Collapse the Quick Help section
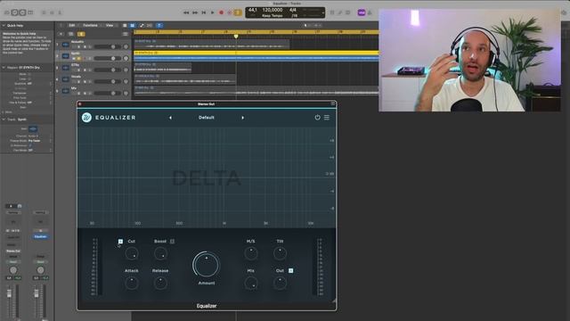Viewport: 570px width, 321px height. (x=4, y=26)
